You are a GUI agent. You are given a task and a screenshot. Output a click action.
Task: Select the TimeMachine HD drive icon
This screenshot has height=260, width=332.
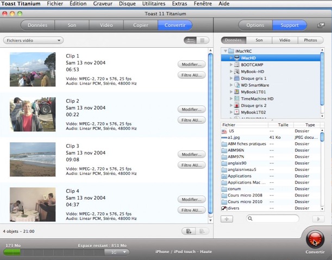tap(237, 99)
